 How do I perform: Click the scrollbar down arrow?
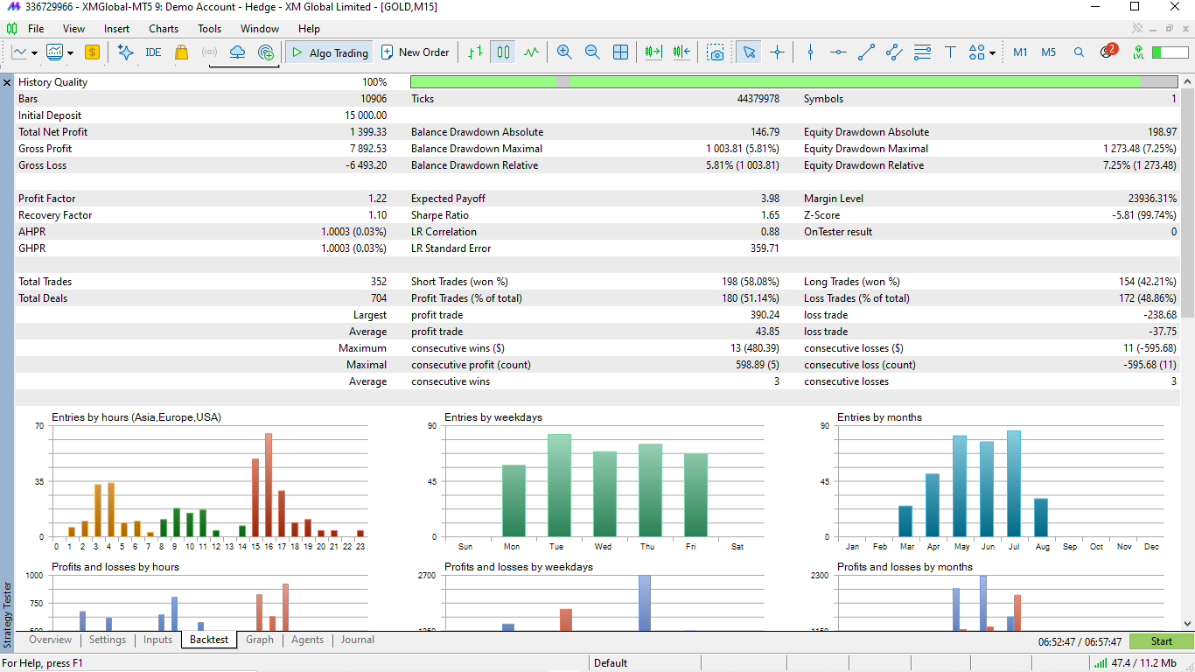pyautogui.click(x=1187, y=623)
